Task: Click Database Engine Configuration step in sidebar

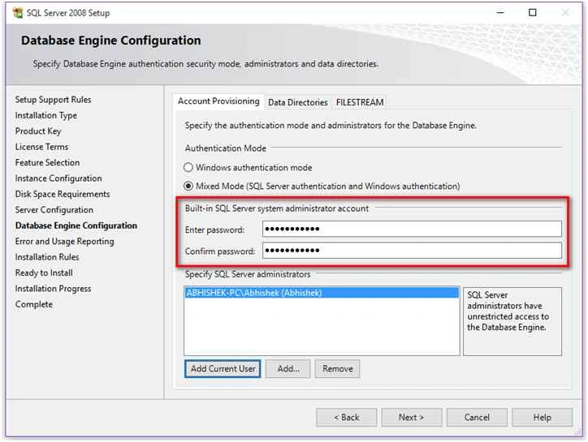Action: (x=76, y=225)
